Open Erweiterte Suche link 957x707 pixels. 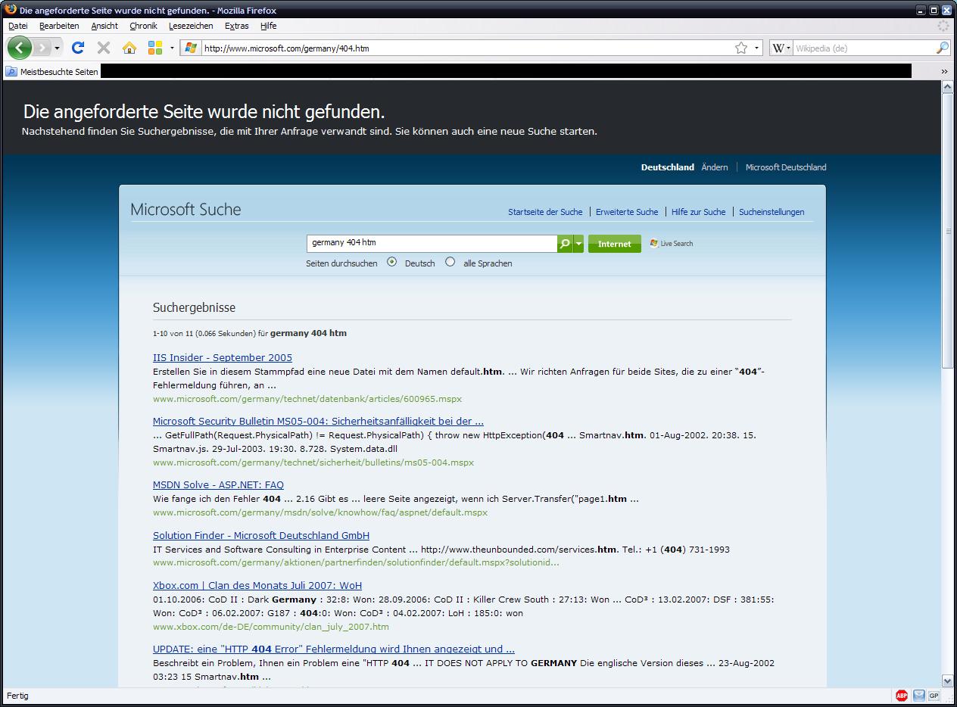[627, 212]
